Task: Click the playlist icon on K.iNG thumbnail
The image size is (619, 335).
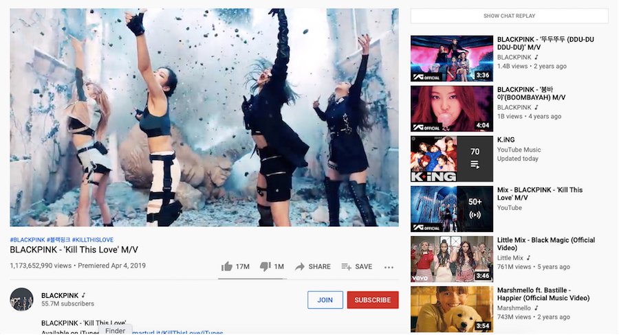Action: [x=475, y=165]
